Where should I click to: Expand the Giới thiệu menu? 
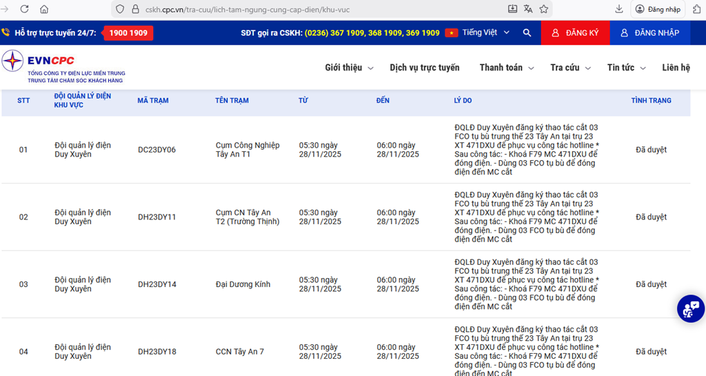pos(349,68)
